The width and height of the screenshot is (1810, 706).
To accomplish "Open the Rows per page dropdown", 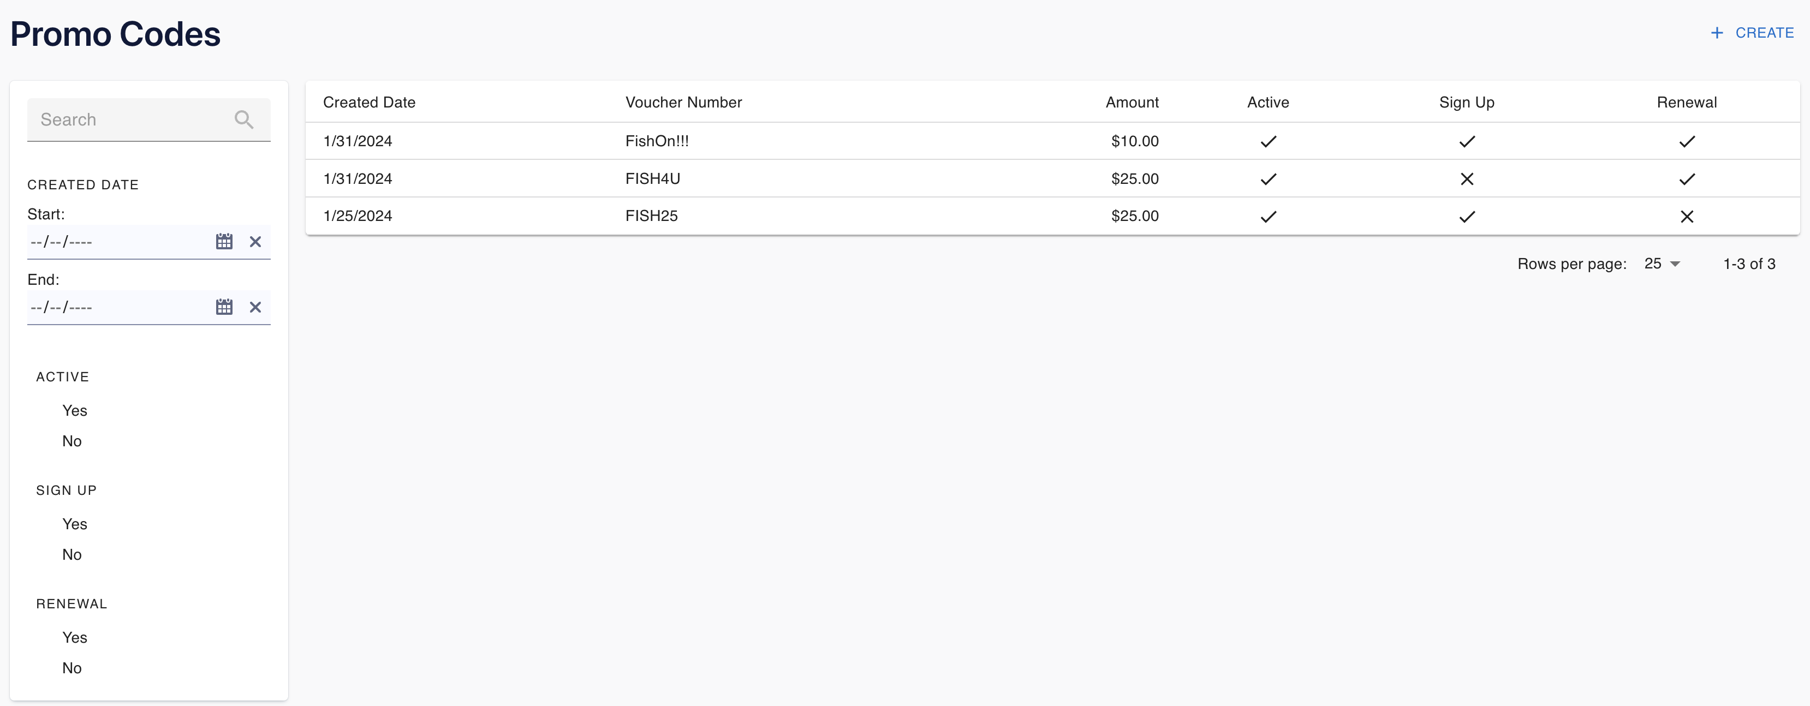I will pos(1662,264).
